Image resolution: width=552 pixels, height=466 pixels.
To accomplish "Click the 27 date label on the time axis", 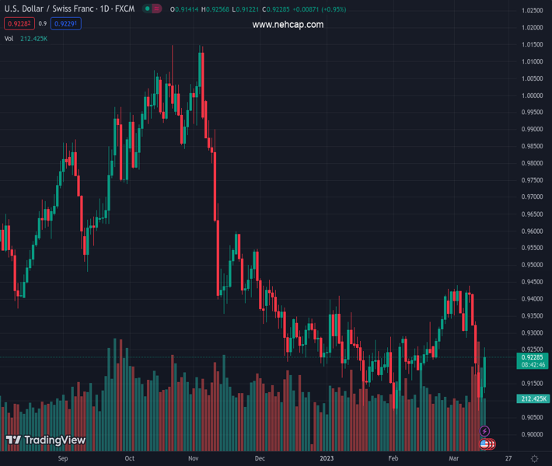I will [508, 458].
